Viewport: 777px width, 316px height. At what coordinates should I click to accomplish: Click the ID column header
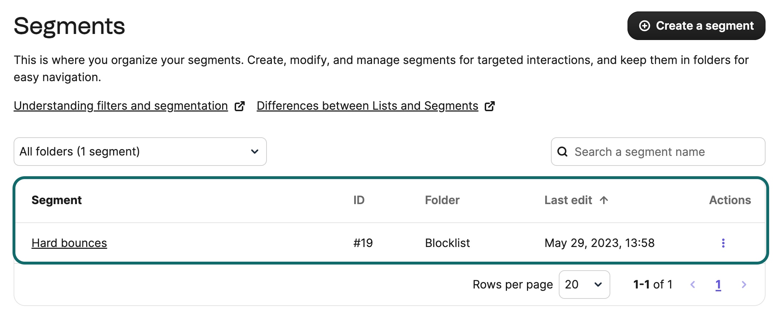pyautogui.click(x=358, y=200)
